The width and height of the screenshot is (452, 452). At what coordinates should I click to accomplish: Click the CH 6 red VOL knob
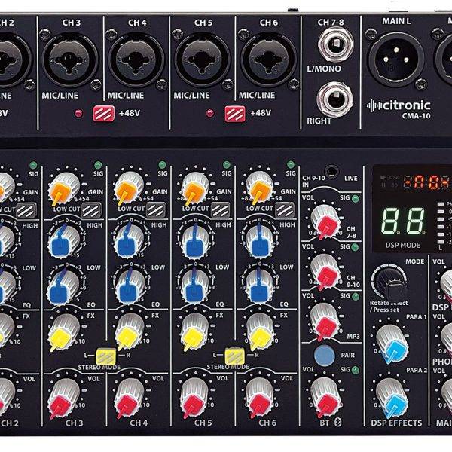click(x=259, y=397)
